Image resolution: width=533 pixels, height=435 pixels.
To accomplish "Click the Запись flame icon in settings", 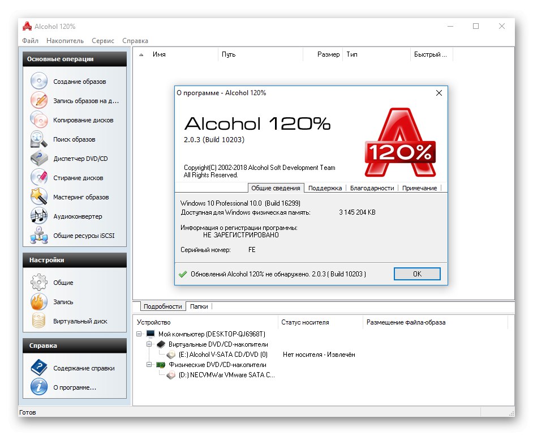I will (38, 301).
